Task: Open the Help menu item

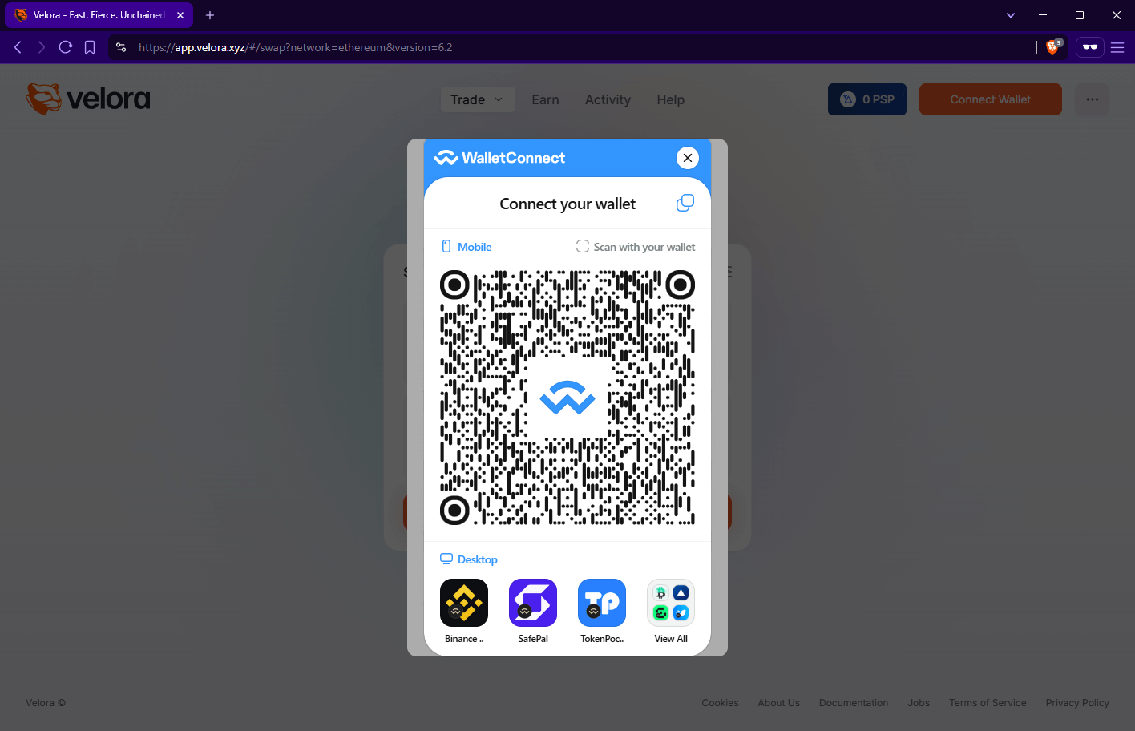Action: tap(670, 99)
